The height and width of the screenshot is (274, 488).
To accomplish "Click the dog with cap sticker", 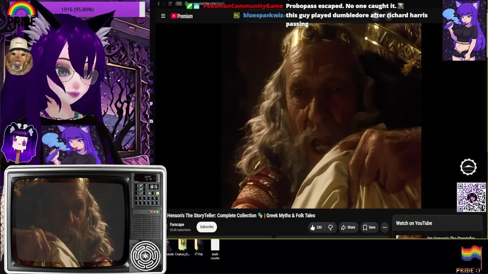I will click(19, 56).
